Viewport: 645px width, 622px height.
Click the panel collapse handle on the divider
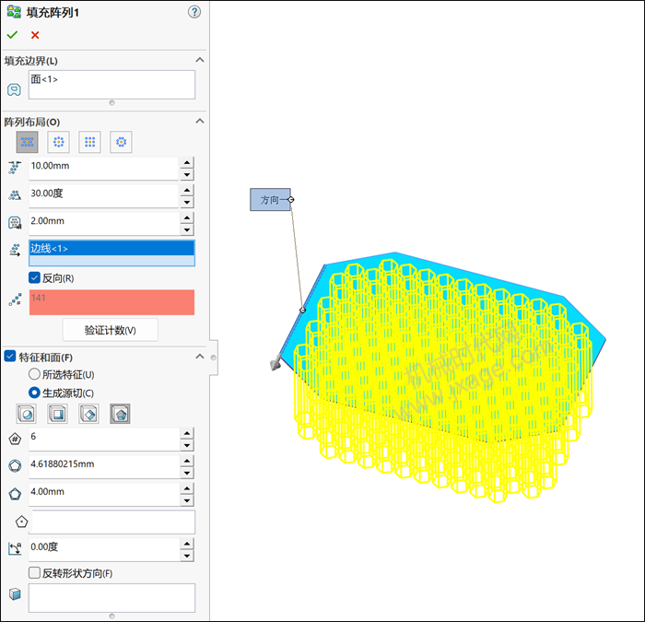coord(214,358)
